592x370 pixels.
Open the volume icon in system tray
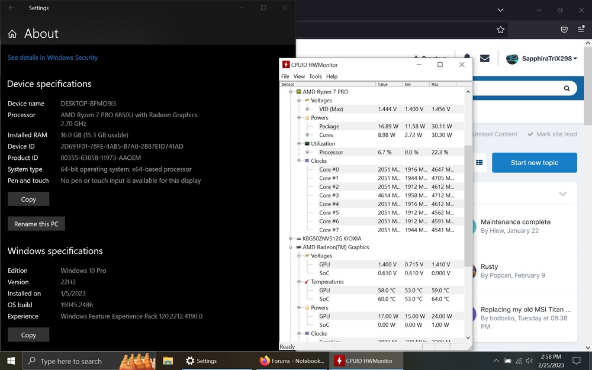(529, 361)
